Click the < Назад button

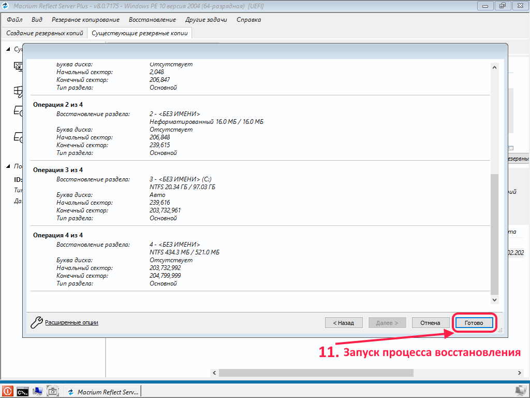click(x=344, y=322)
